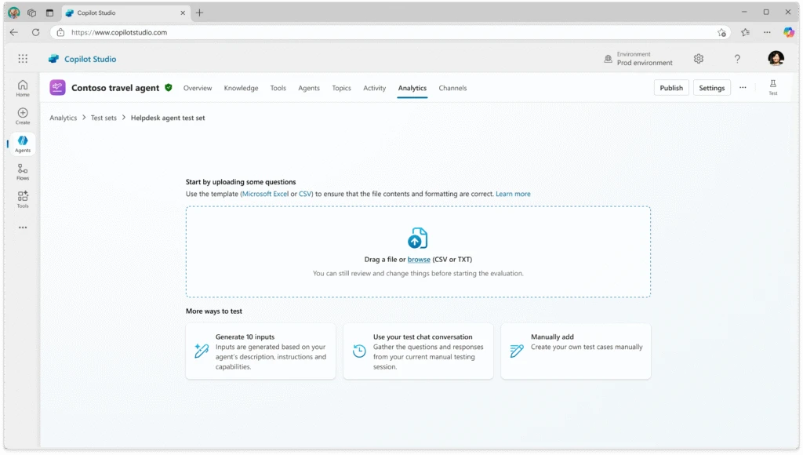
Task: Open Copilot Studio settings gear icon
Action: click(x=698, y=58)
